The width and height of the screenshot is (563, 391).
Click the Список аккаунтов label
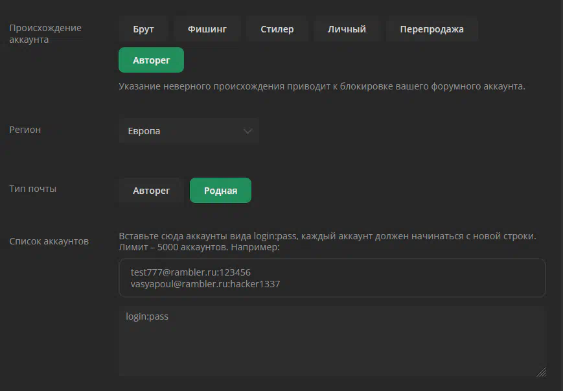[49, 241]
